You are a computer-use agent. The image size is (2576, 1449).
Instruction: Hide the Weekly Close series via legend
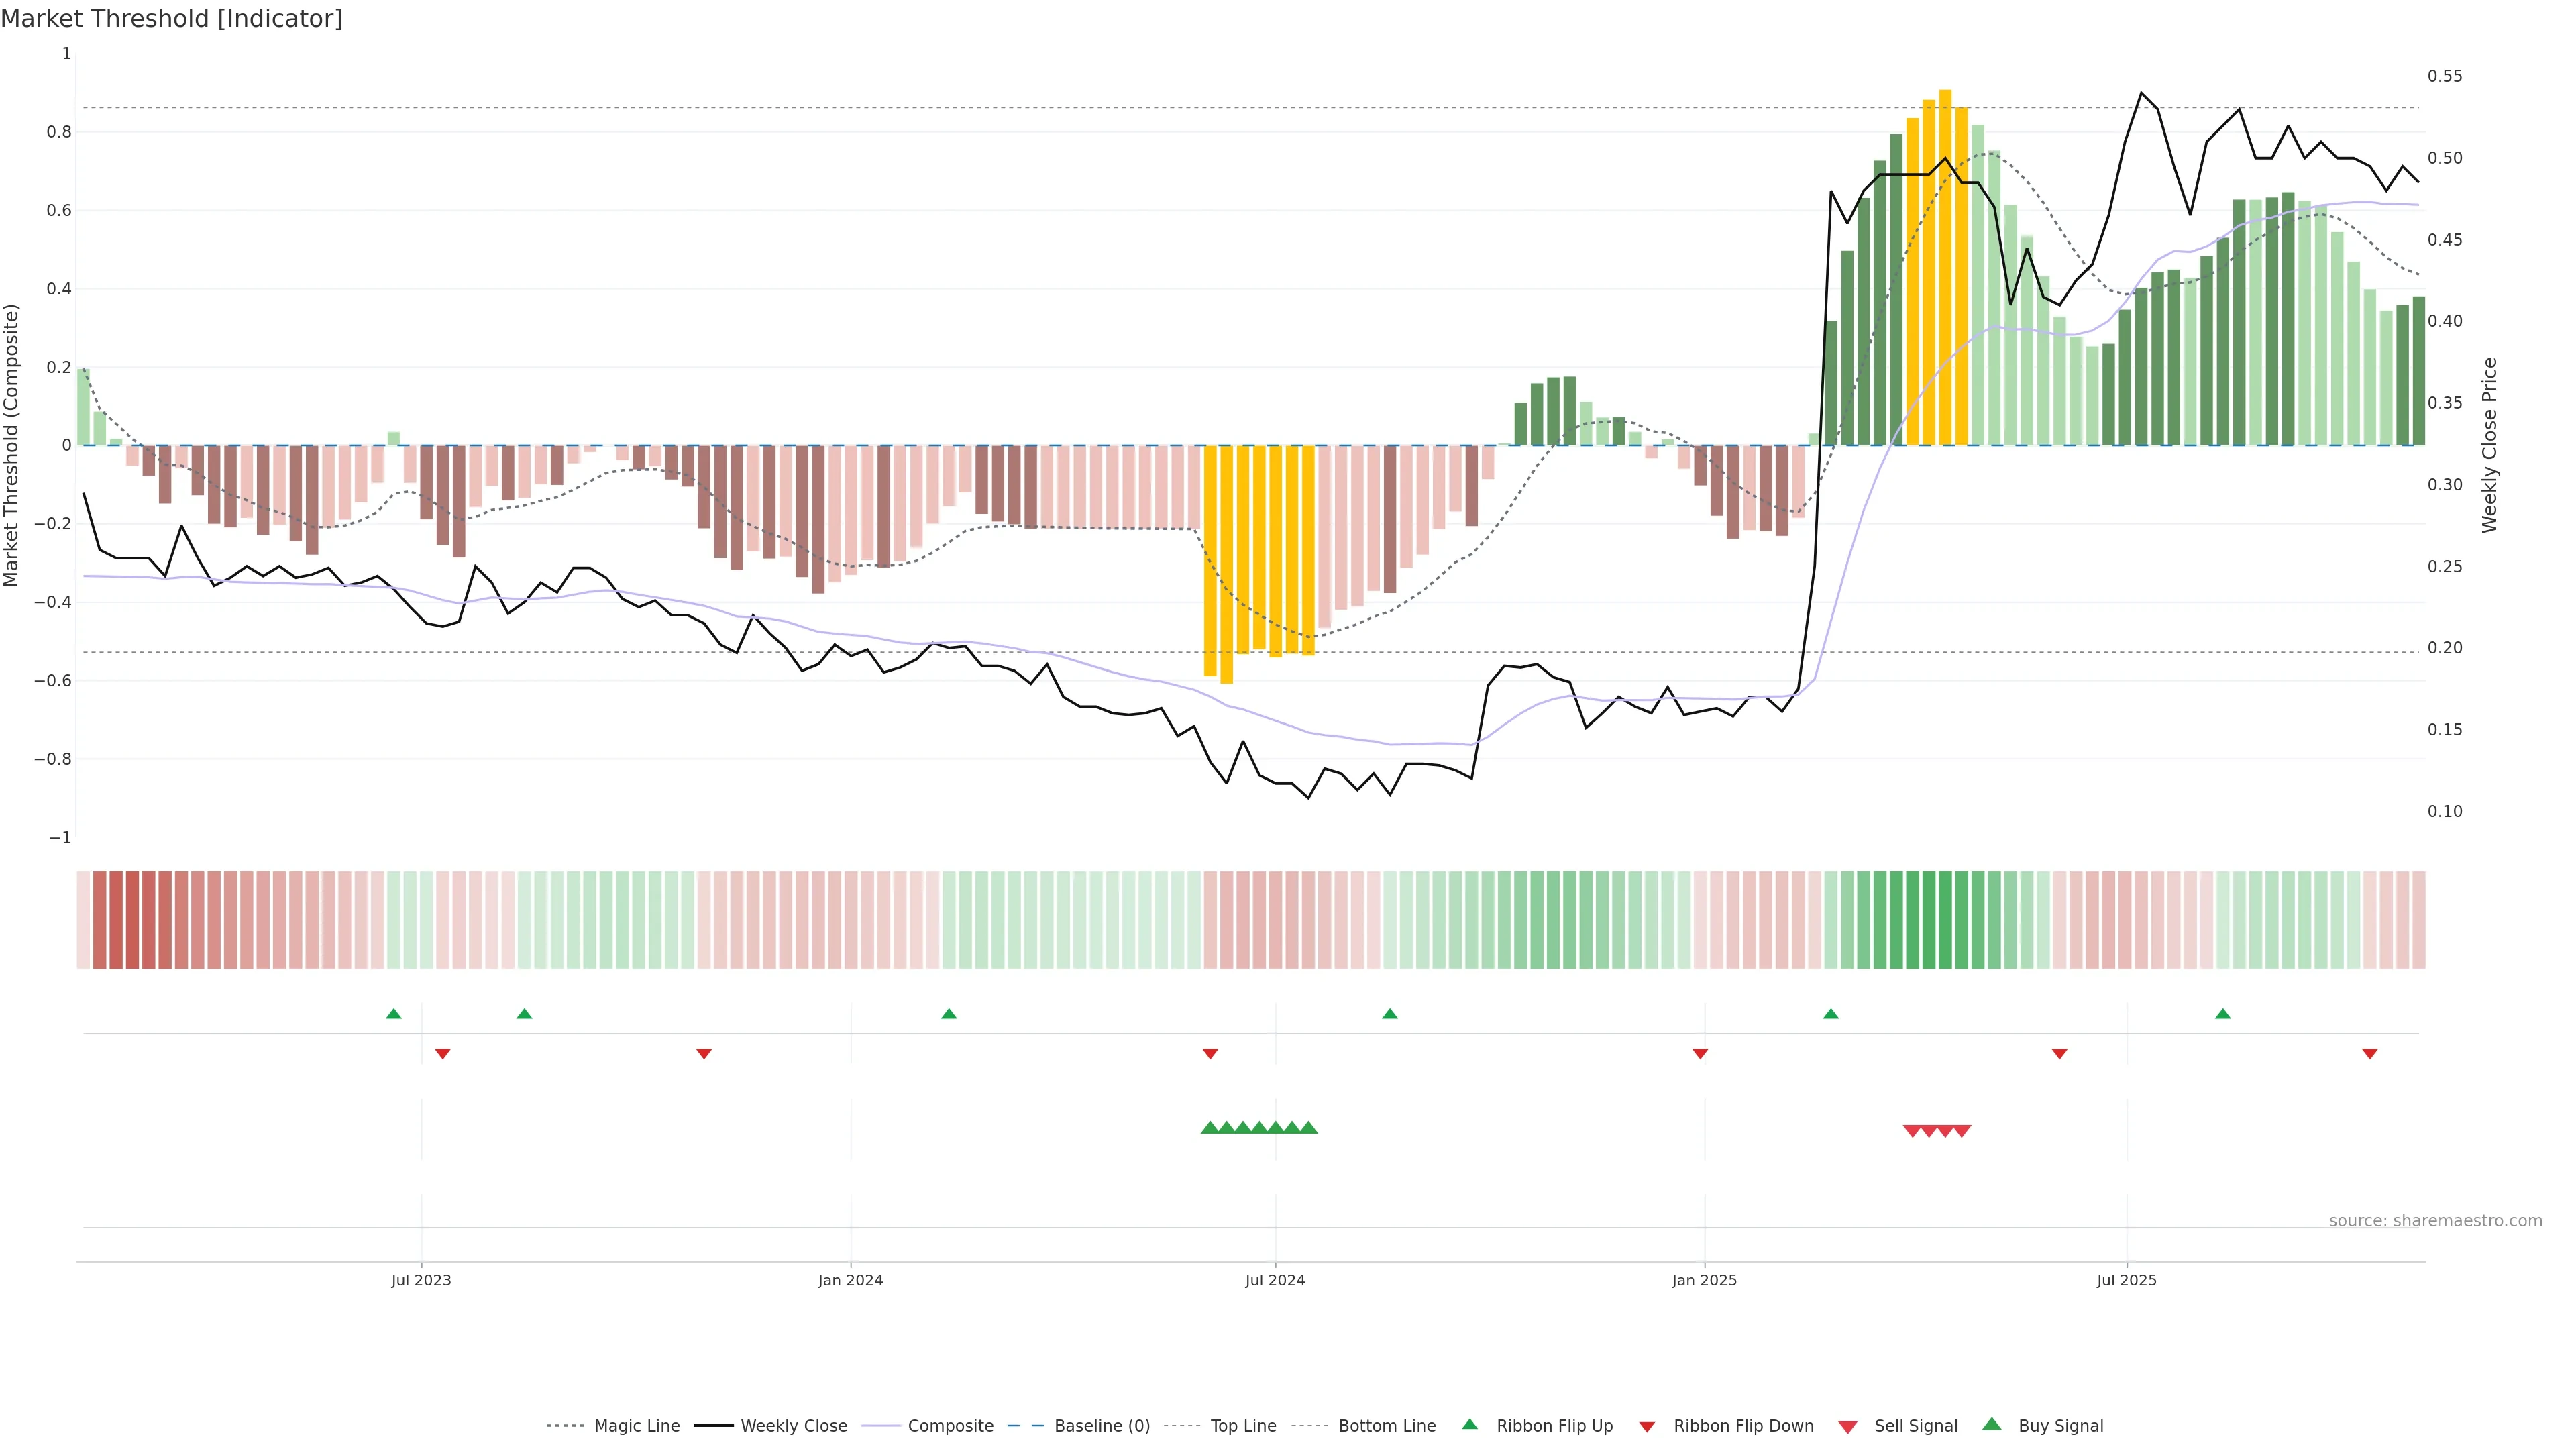pos(793,1426)
